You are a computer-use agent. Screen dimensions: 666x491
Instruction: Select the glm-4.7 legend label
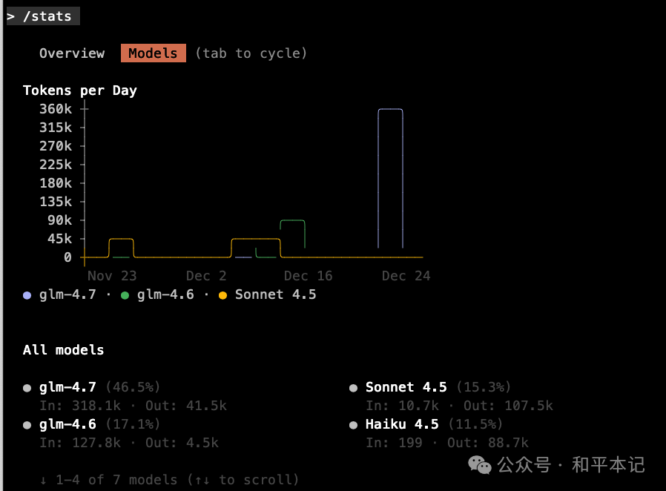pos(67,294)
